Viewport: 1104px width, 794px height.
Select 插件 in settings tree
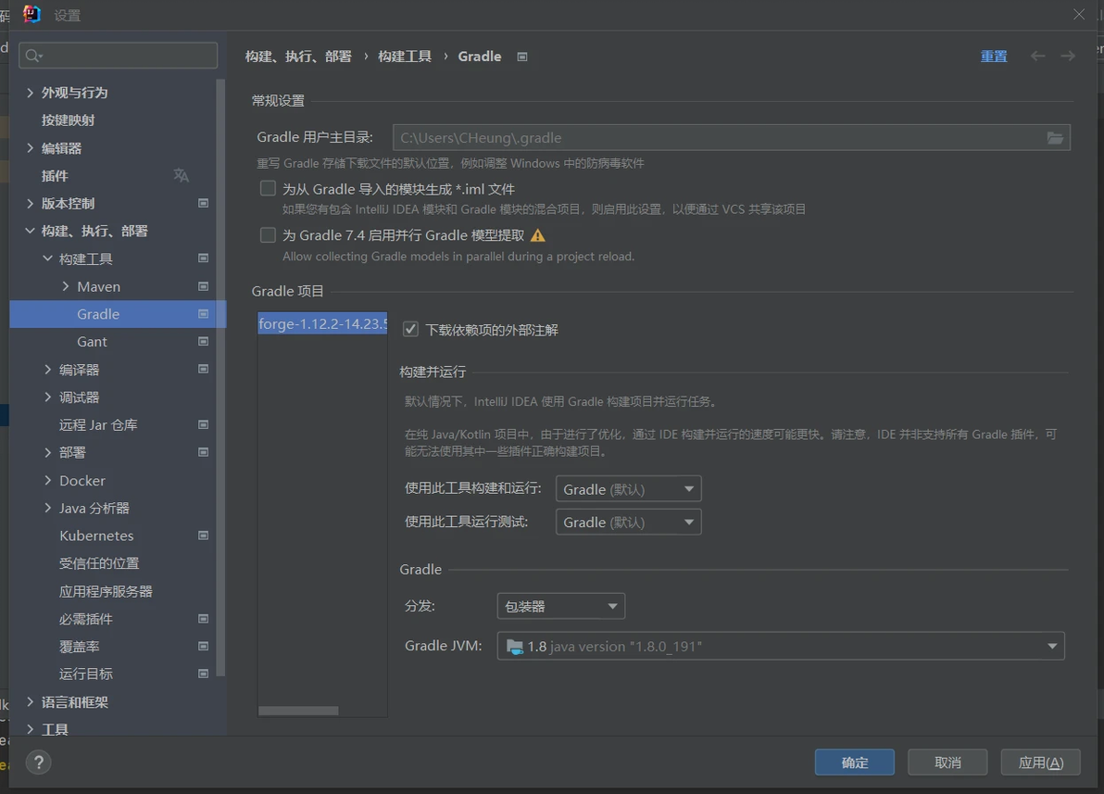click(x=55, y=176)
